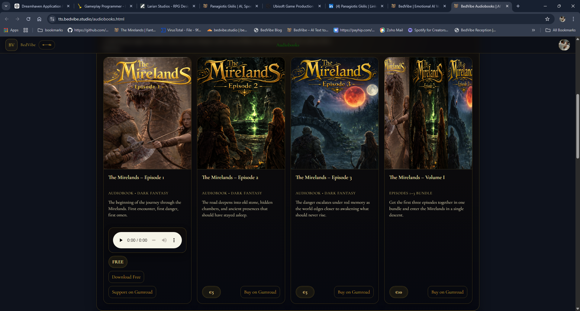Open the payhip.com bookmark
The height and width of the screenshot is (311, 580).
(354, 30)
